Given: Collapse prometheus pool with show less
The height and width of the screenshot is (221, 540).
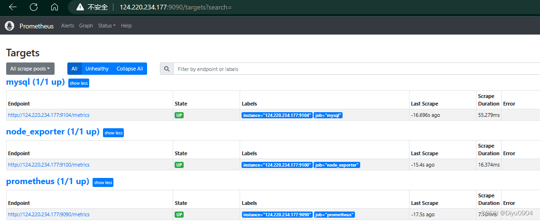Looking at the screenshot, I should [x=103, y=183].
